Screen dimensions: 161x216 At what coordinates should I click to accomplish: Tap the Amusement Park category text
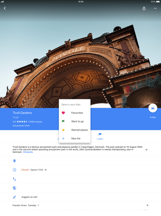coord(21,126)
